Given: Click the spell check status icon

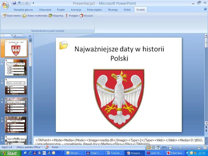Looking at the screenshot, I should tap(47, 147).
